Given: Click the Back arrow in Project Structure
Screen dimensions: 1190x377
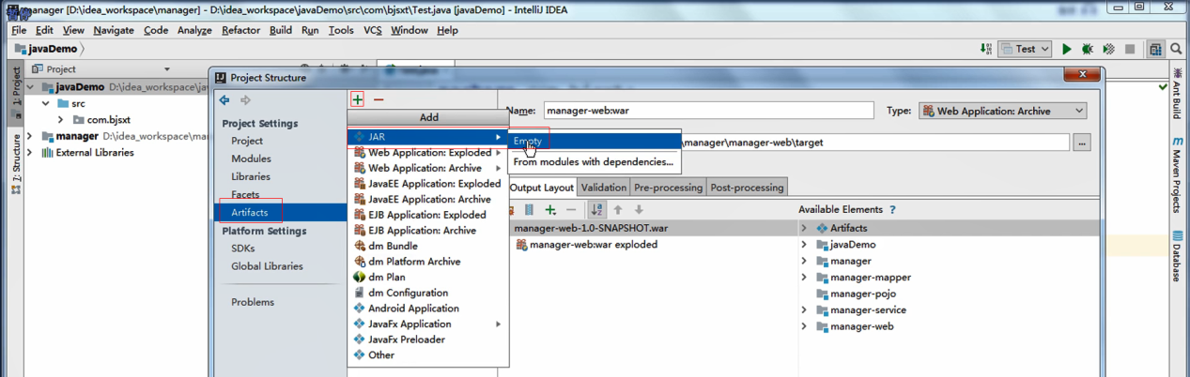Looking at the screenshot, I should [x=224, y=100].
